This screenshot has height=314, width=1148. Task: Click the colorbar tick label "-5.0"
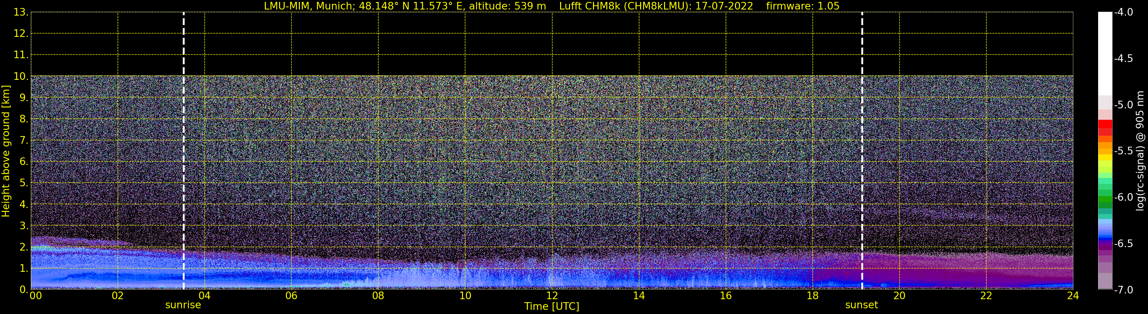(x=1124, y=105)
